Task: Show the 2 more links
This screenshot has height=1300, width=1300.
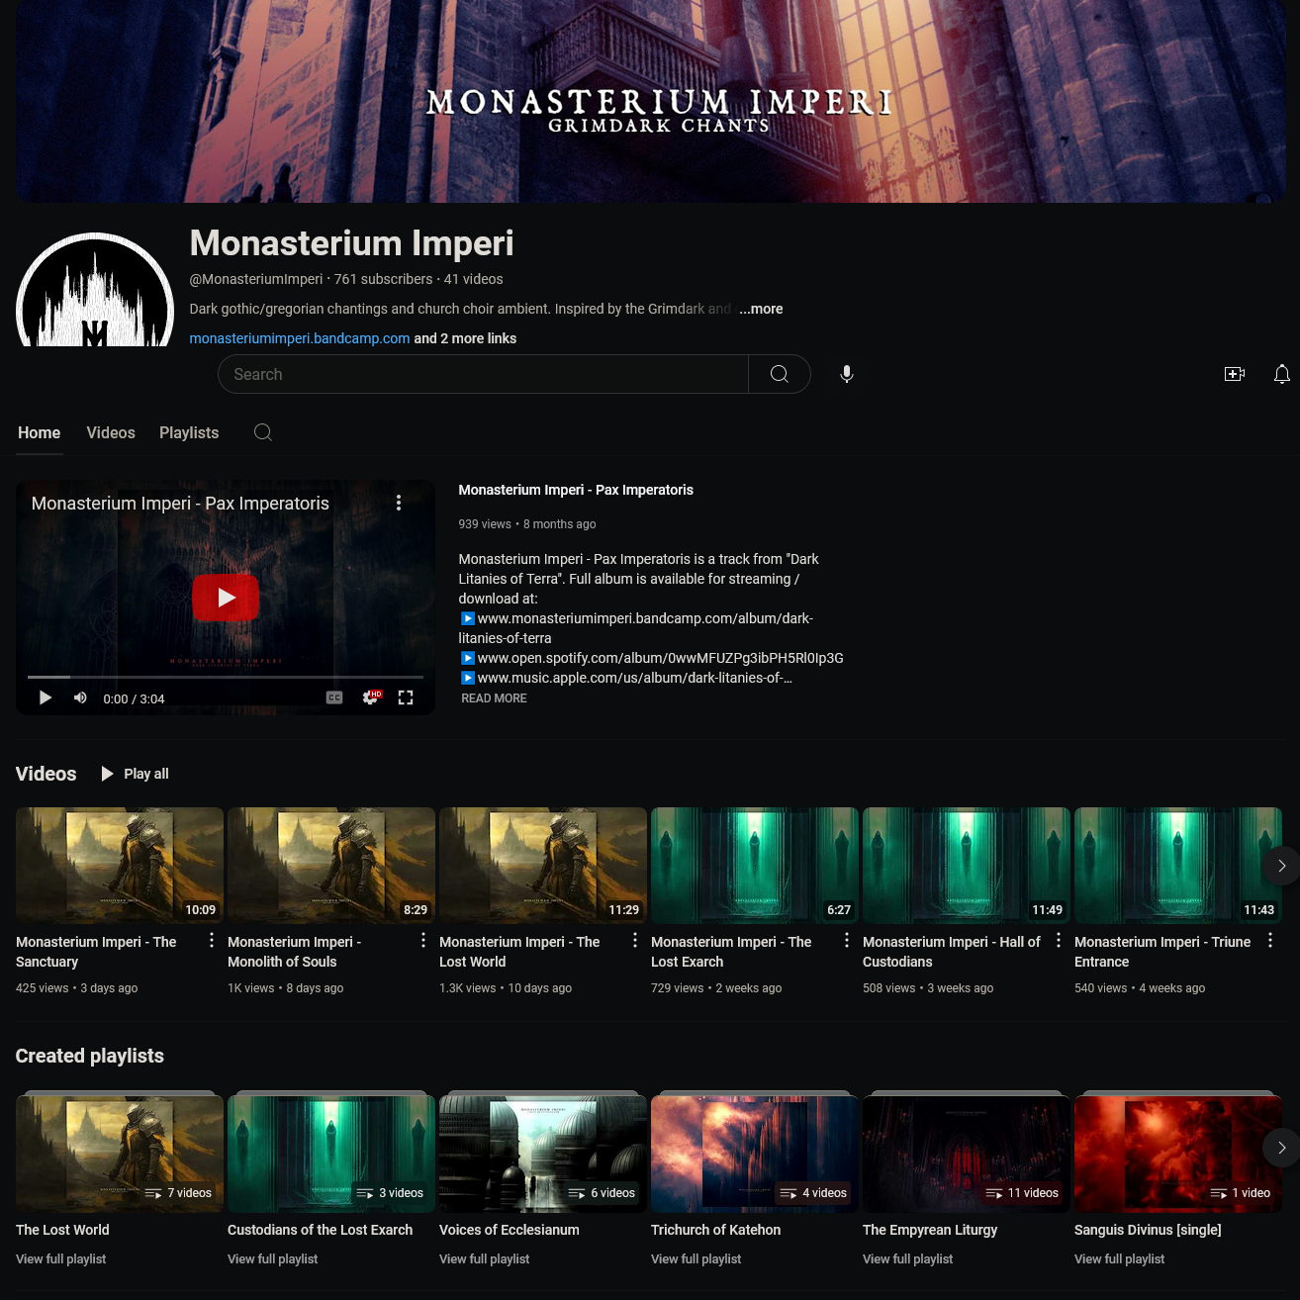Action: coord(465,338)
